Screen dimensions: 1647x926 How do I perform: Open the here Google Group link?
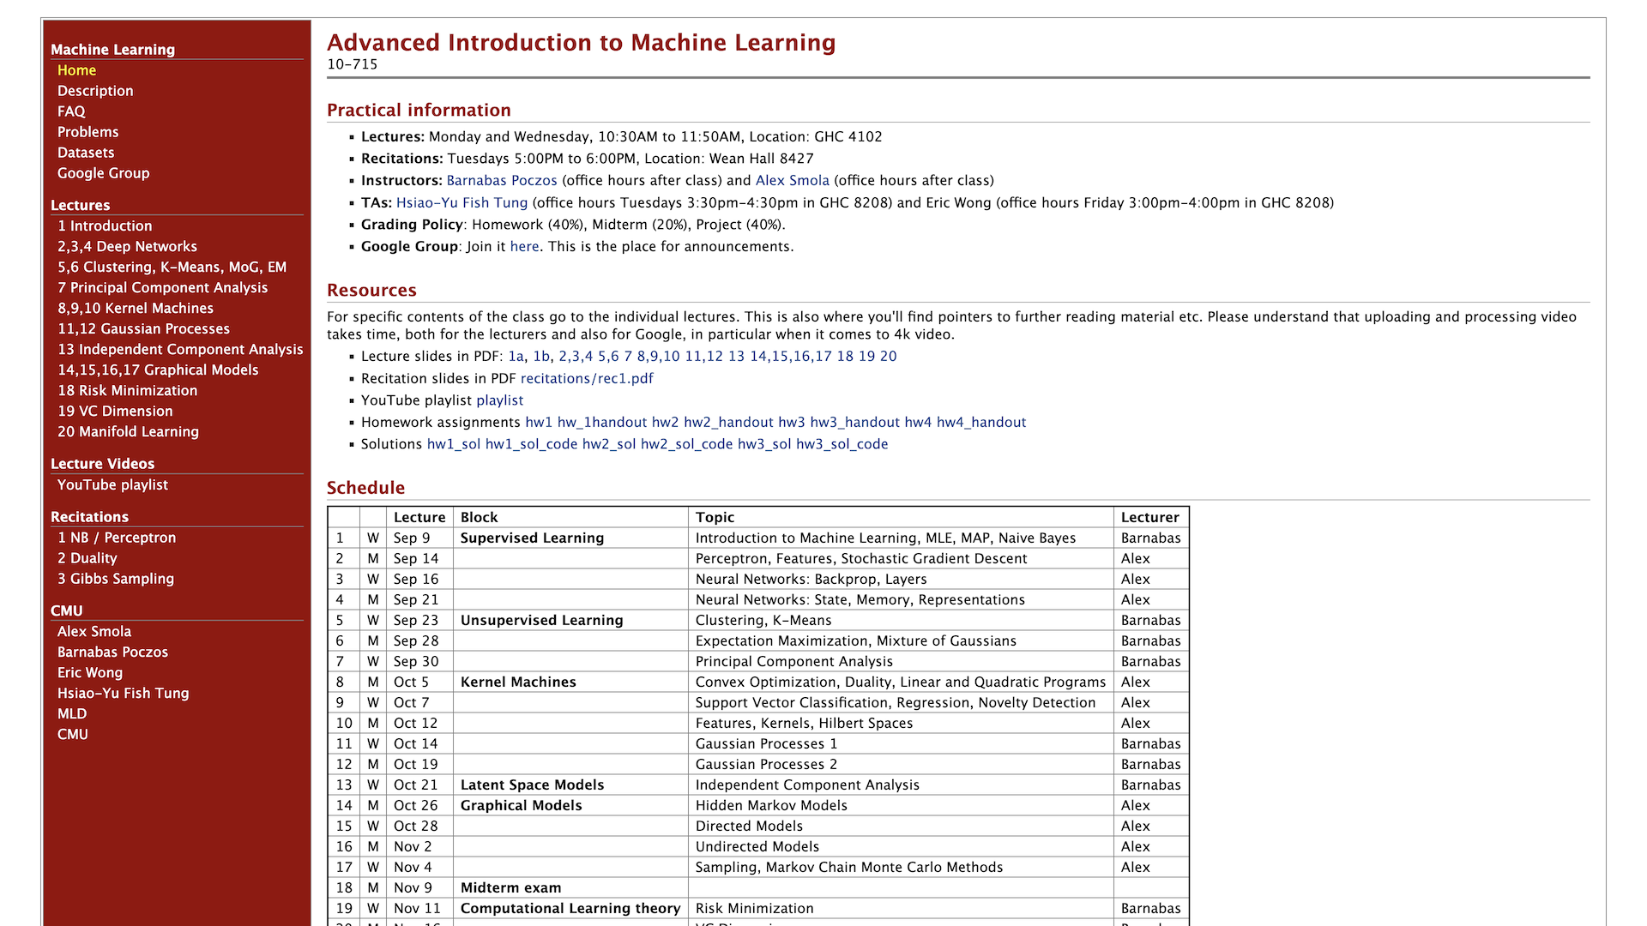524,246
